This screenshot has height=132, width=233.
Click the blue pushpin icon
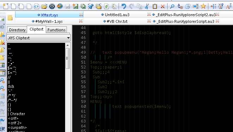91,6
